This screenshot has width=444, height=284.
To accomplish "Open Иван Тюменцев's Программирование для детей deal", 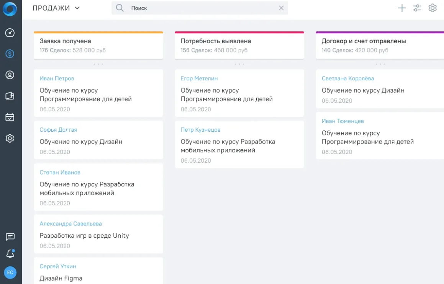I will tap(367, 137).
